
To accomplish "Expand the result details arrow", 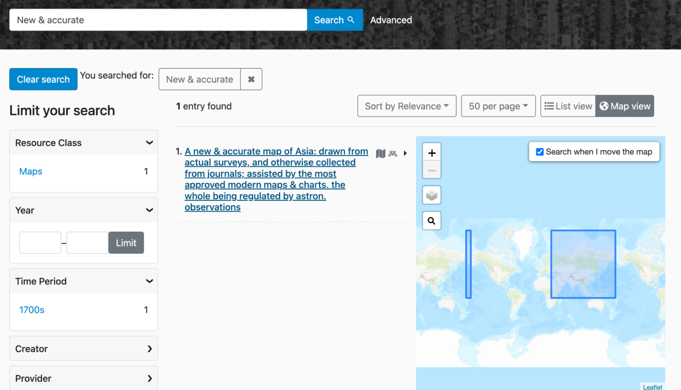I will pyautogui.click(x=405, y=153).
